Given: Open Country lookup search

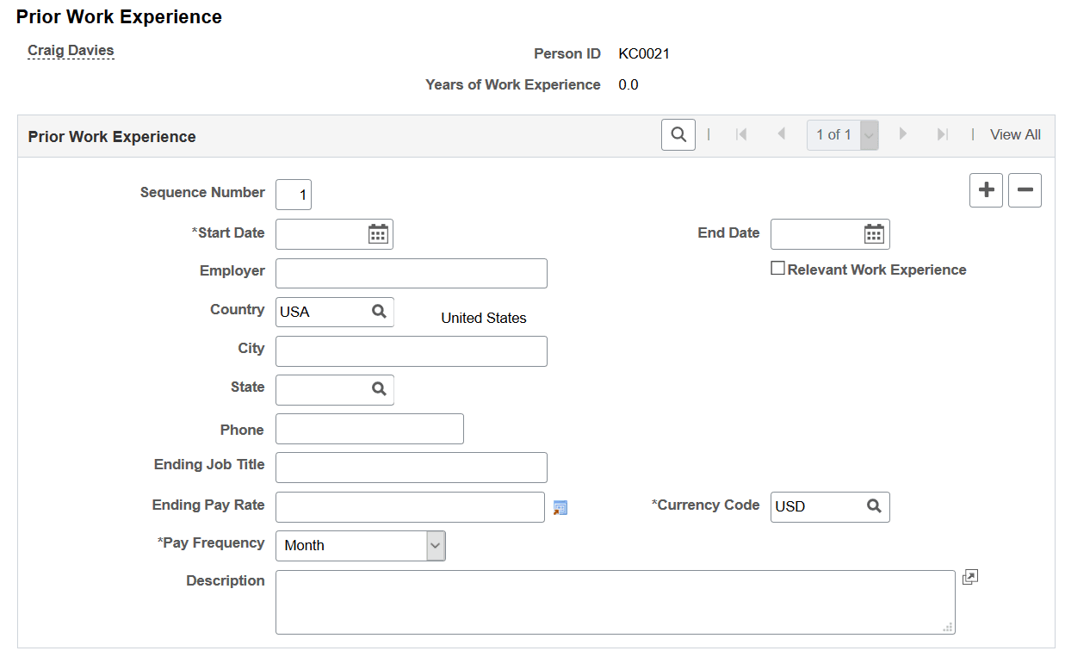Looking at the screenshot, I should pyautogui.click(x=379, y=312).
